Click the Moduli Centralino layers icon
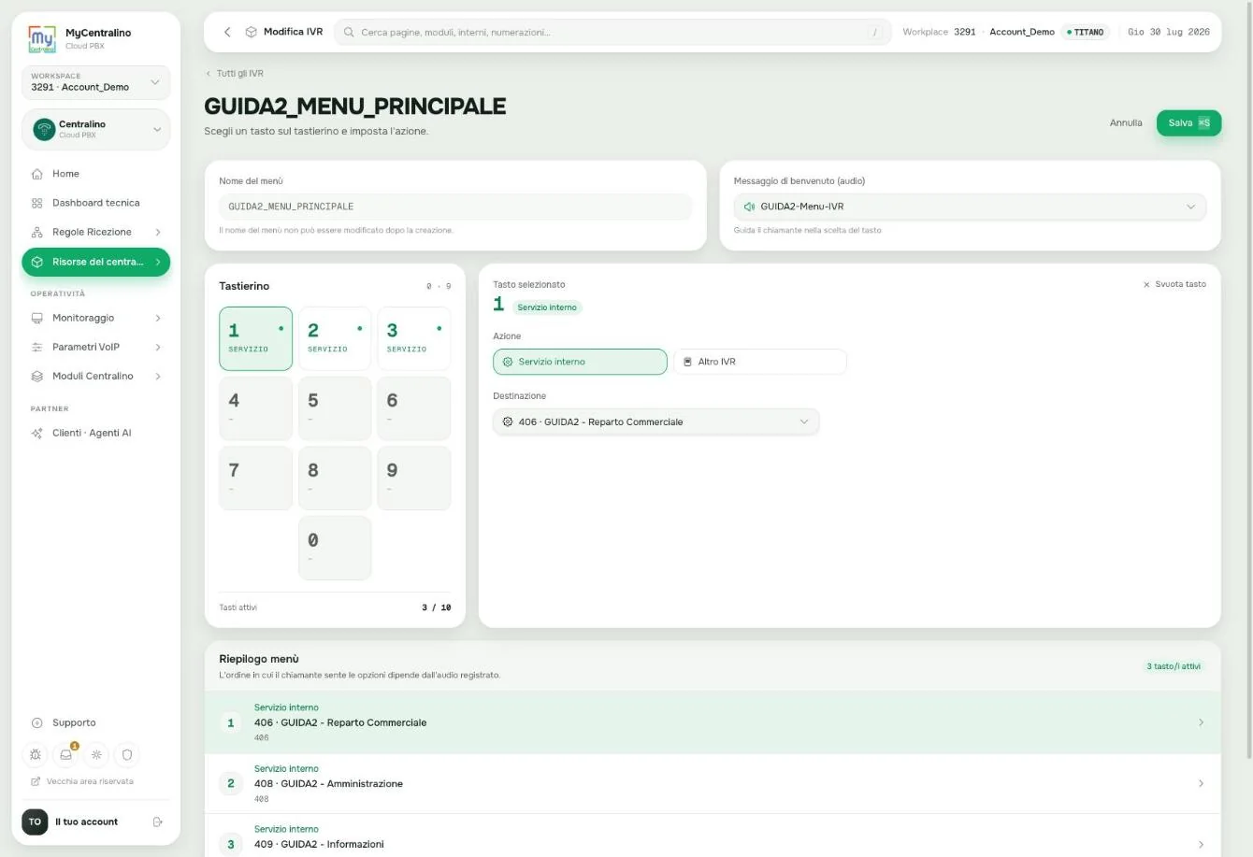This screenshot has width=1253, height=857. [x=37, y=376]
